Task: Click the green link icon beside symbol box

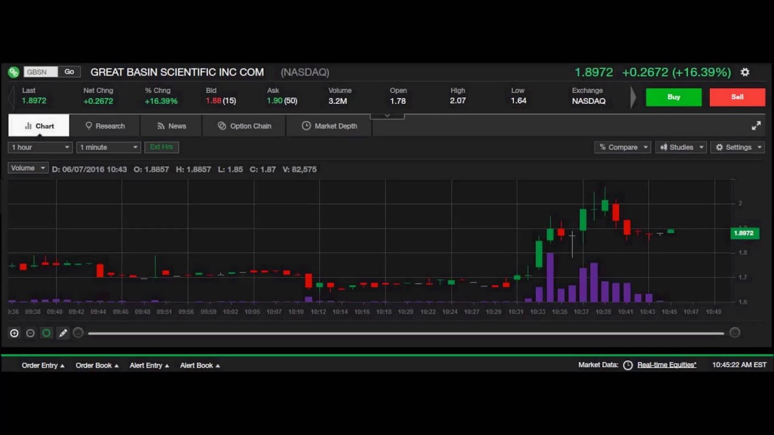Action: [x=13, y=72]
